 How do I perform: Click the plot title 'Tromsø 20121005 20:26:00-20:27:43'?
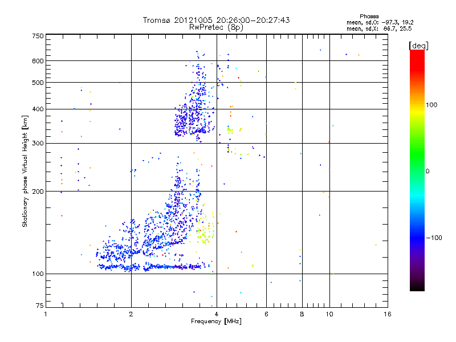[216, 20]
